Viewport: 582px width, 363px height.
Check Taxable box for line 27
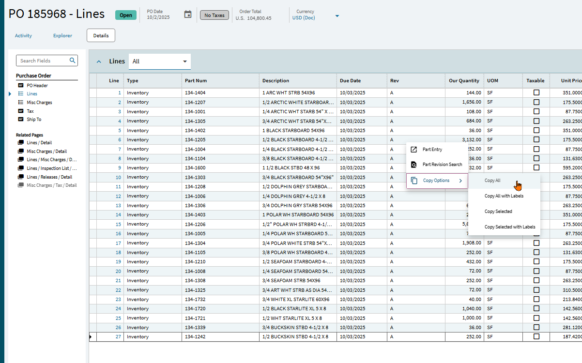(x=536, y=336)
